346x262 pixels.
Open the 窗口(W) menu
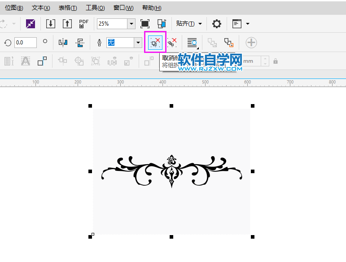[x=123, y=8]
